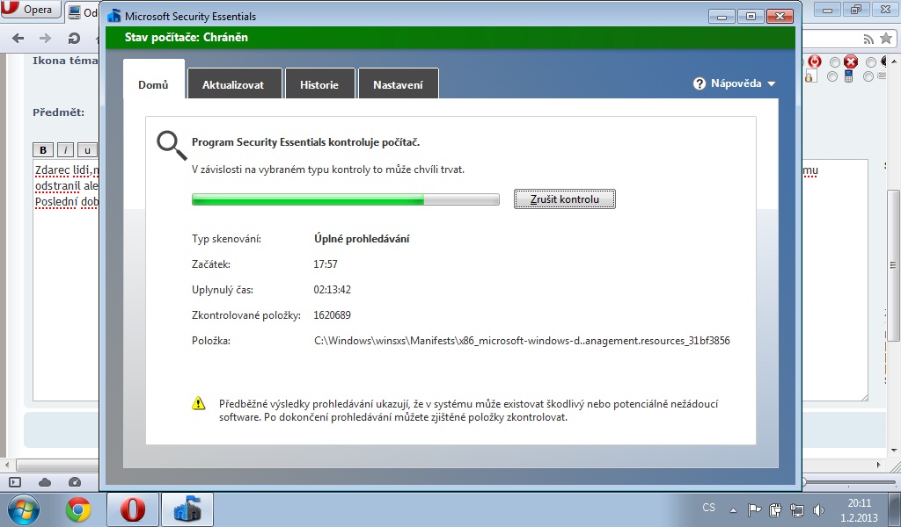Click the power plug tray icon
The height and width of the screenshot is (527, 901).
775,509
